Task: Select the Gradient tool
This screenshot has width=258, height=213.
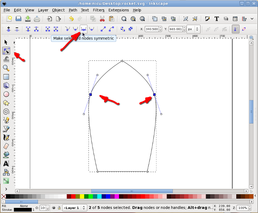Action: [x=6, y=181]
